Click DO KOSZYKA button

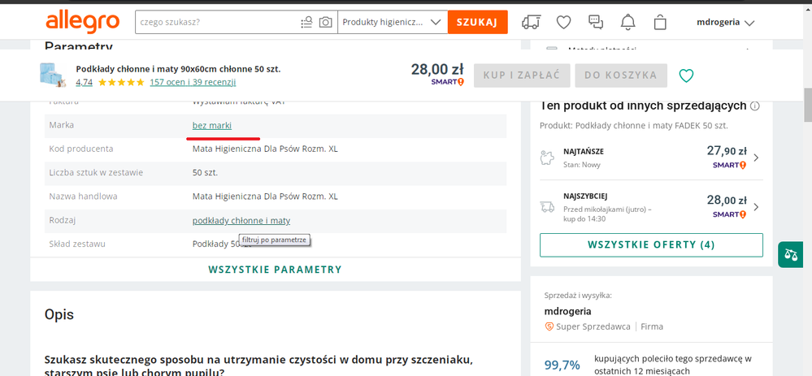tap(621, 76)
